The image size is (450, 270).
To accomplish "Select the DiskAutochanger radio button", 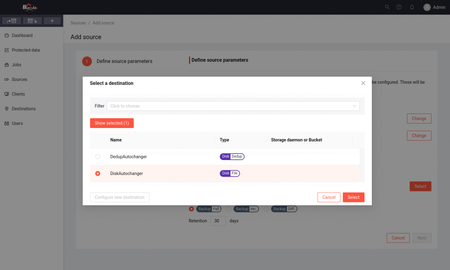I will pos(98,174).
